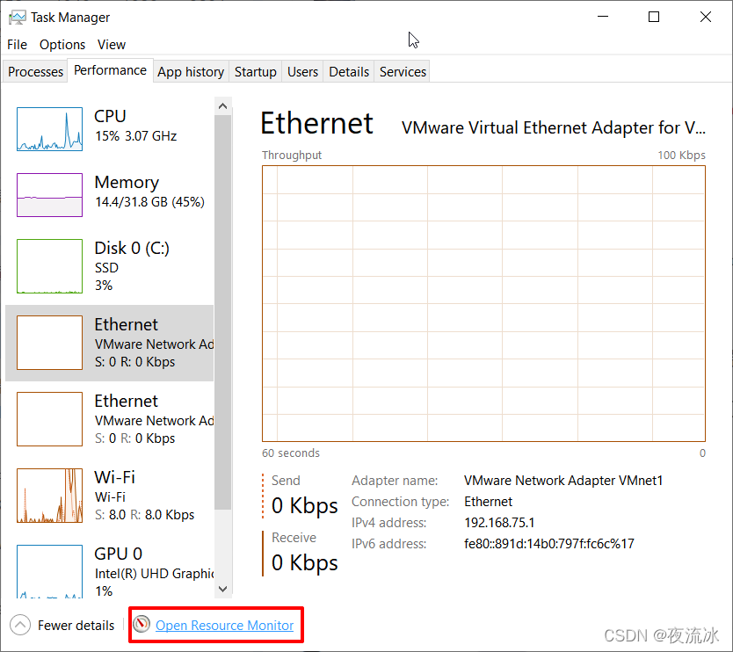Open the File menu
This screenshot has width=733, height=652.
pos(18,45)
